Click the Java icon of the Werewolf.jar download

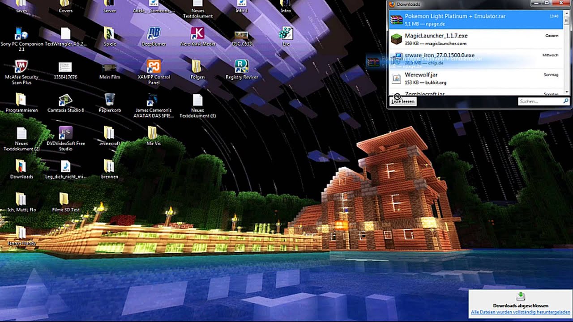pyautogui.click(x=396, y=79)
